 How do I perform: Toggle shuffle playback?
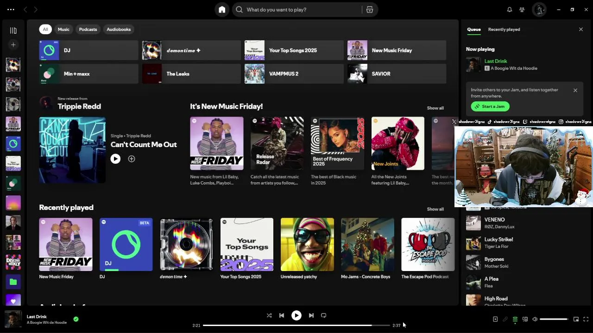(269, 315)
